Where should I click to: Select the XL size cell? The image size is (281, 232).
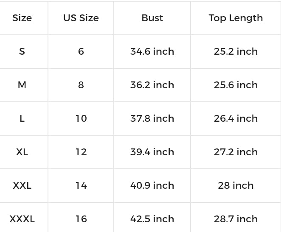coord(22,152)
